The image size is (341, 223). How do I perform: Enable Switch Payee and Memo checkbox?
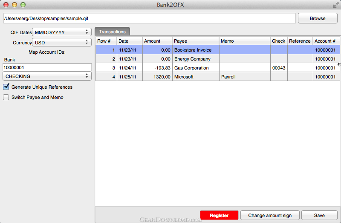tap(6, 97)
